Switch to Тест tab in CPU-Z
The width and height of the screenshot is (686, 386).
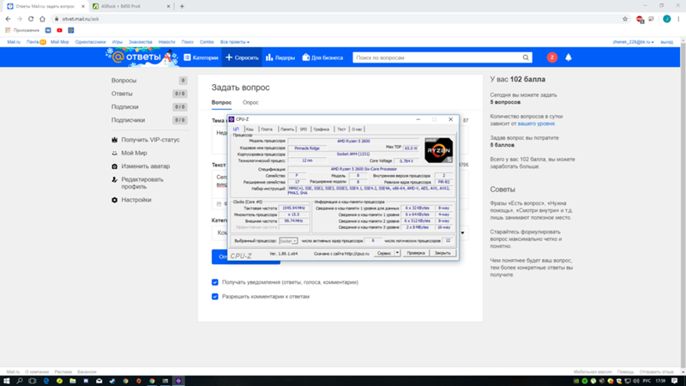coord(341,130)
